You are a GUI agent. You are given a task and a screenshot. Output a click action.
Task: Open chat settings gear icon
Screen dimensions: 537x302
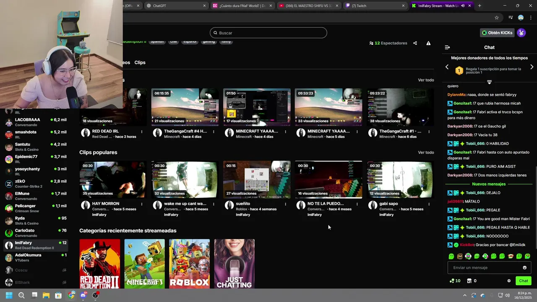[509, 281]
